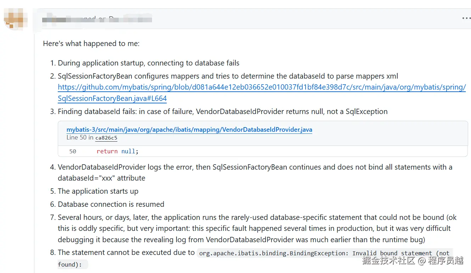The width and height of the screenshot is (471, 273).
Task: Click the 掘金技术社区 watermark text
Action: [x=388, y=261]
